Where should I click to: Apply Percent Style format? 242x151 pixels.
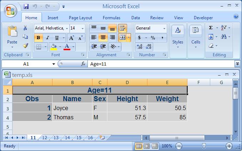(153, 38)
